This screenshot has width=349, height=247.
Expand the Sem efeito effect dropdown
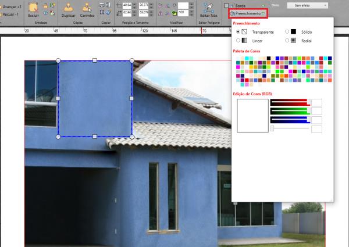(x=307, y=5)
